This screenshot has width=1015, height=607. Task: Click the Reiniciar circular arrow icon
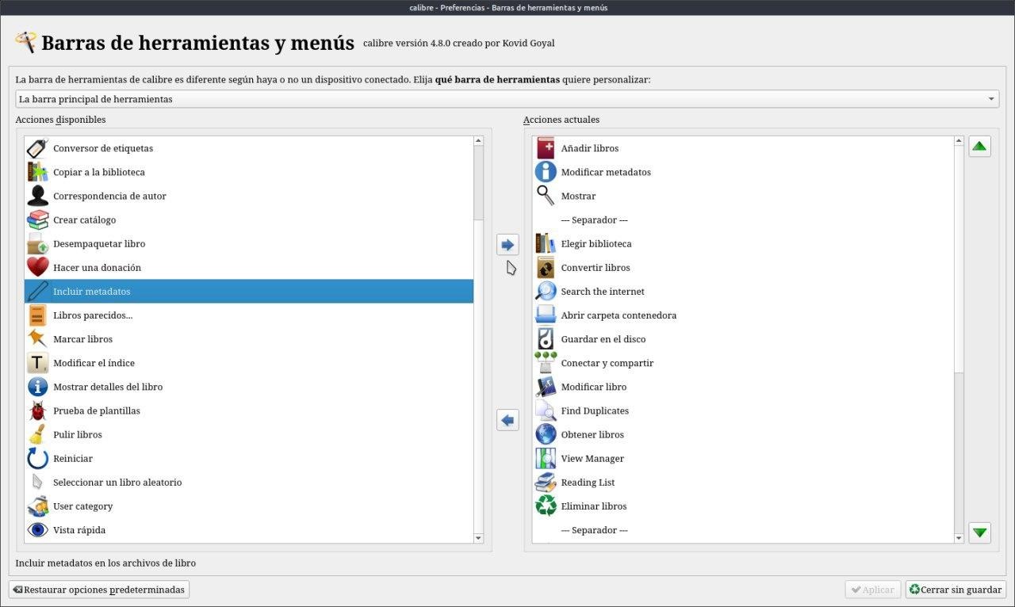point(37,458)
